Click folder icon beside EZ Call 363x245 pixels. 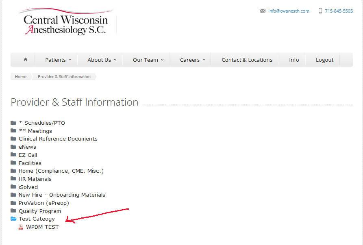coord(13,154)
